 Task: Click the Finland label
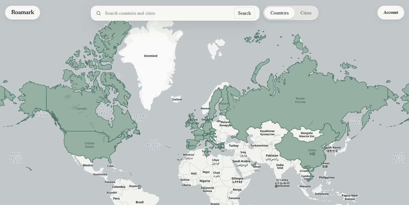(x=224, y=104)
